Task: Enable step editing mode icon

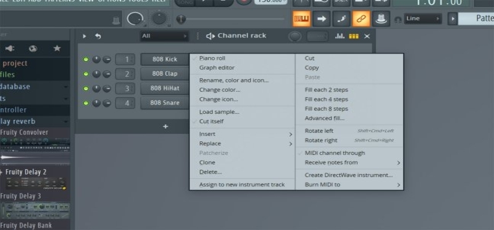Action: pos(341,19)
